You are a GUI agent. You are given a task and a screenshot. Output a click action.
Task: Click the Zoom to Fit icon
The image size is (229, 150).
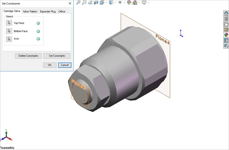(78, 3)
